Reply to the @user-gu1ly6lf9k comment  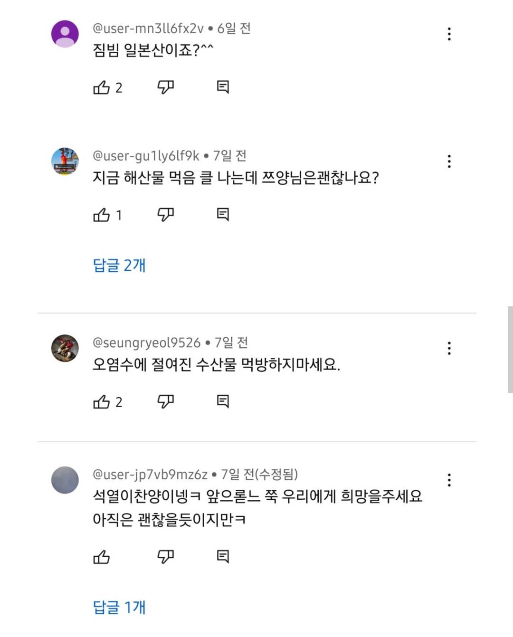(x=223, y=215)
